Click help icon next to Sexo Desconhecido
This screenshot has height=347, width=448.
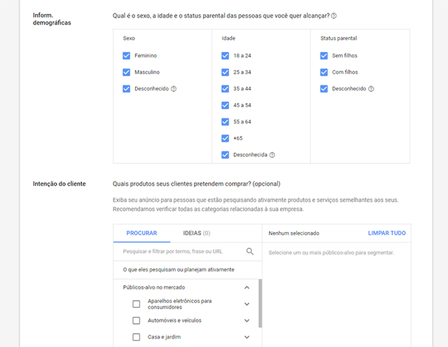[x=174, y=89]
